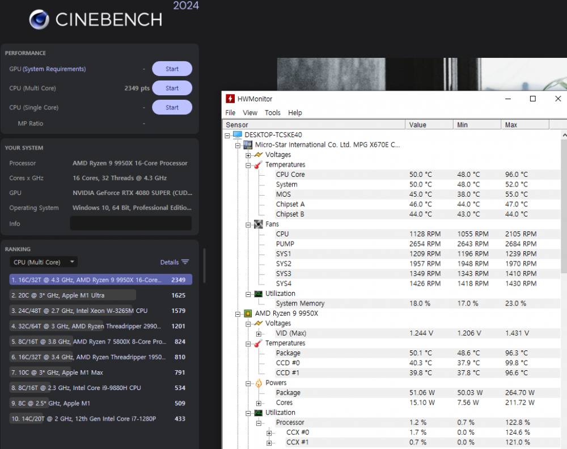Select the Apple M1 Ultra ranking entry
This screenshot has height=449, width=567.
click(x=100, y=295)
